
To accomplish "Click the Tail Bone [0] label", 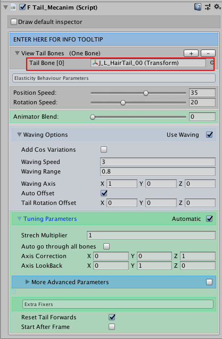I will coord(47,63).
